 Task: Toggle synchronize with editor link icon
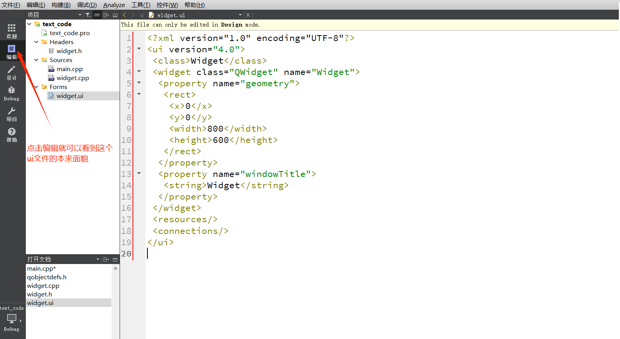tap(97, 15)
